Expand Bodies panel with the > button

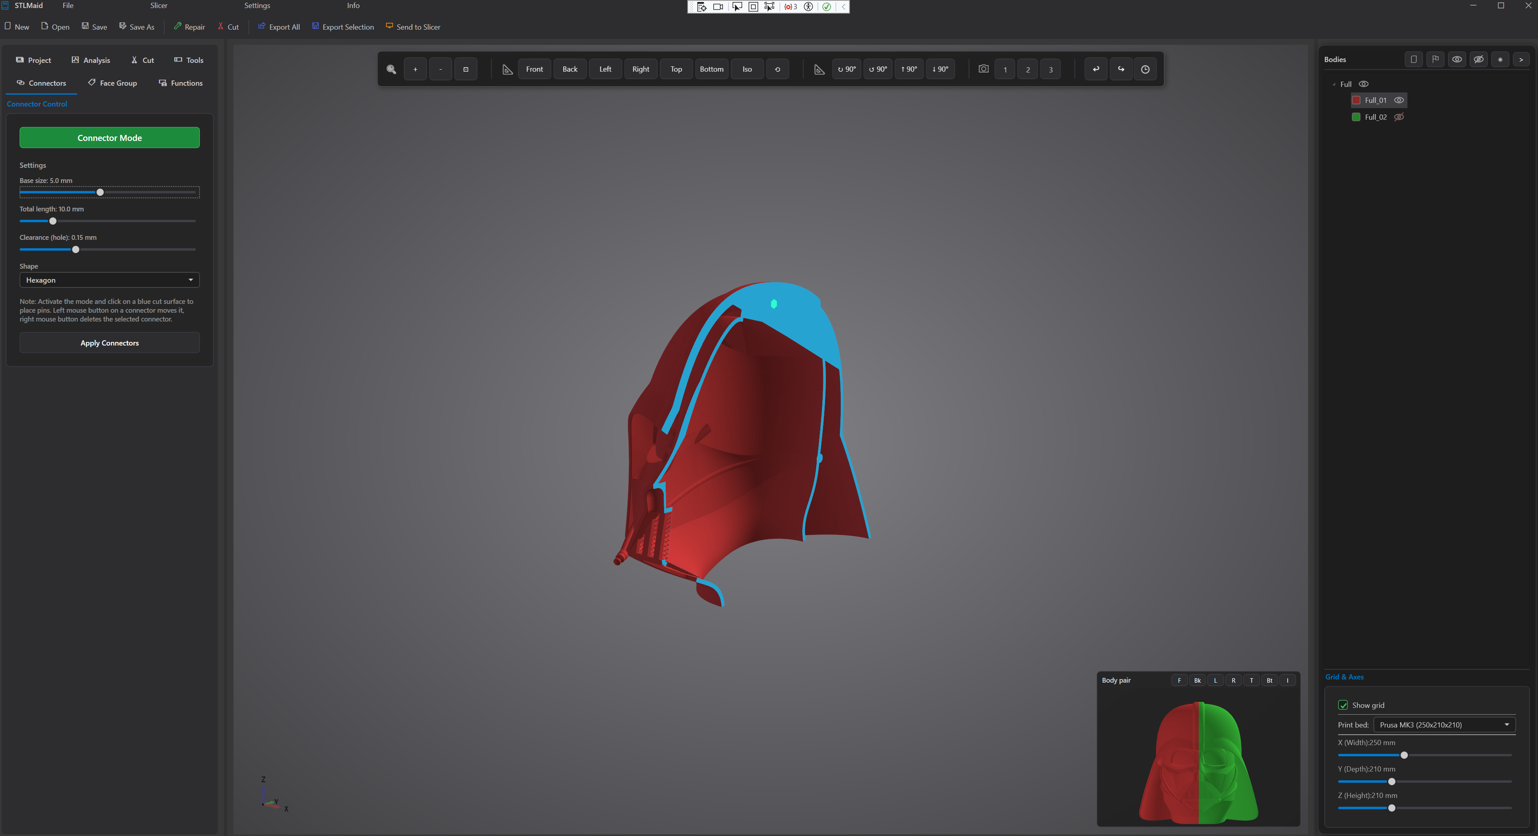1521,59
